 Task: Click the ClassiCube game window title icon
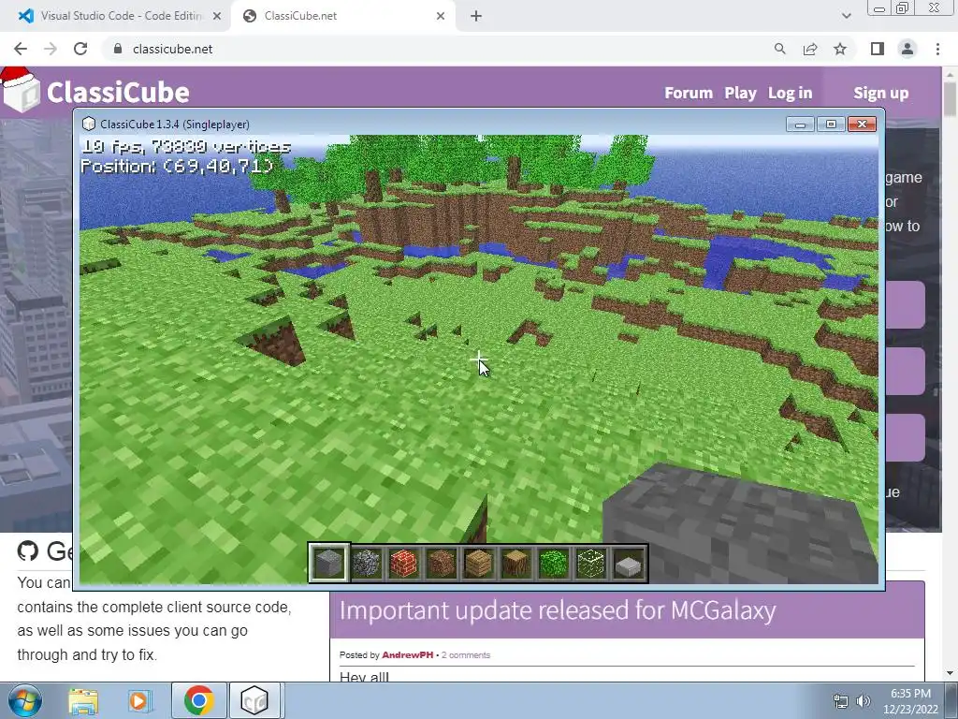click(x=89, y=124)
